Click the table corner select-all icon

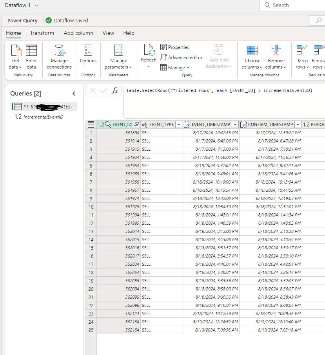click(x=91, y=124)
